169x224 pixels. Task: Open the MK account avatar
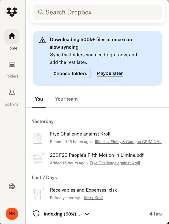click(12, 214)
